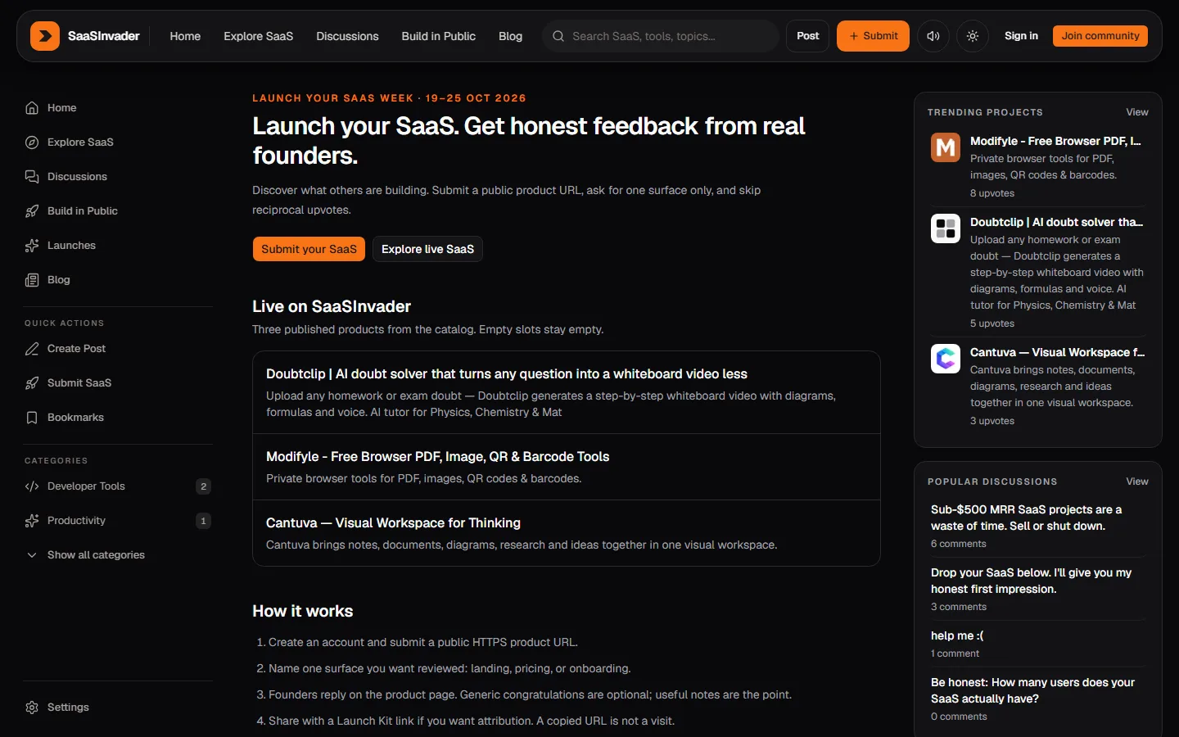Open discussion How many users does your SaaS have
This screenshot has height=737, width=1179.
tap(1033, 690)
